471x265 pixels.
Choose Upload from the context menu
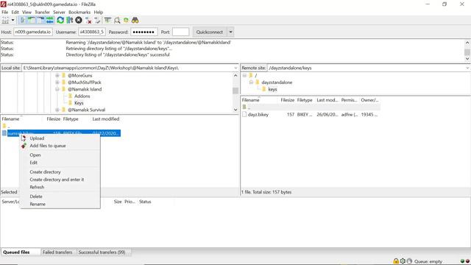(x=37, y=138)
